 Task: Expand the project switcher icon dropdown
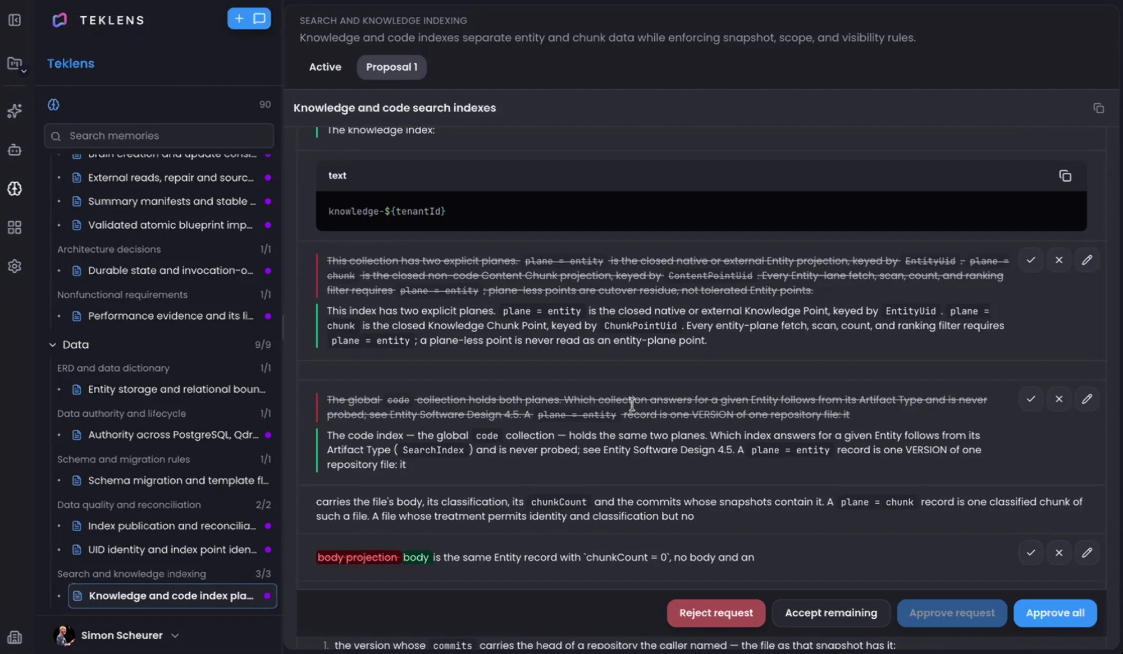[x=16, y=65]
